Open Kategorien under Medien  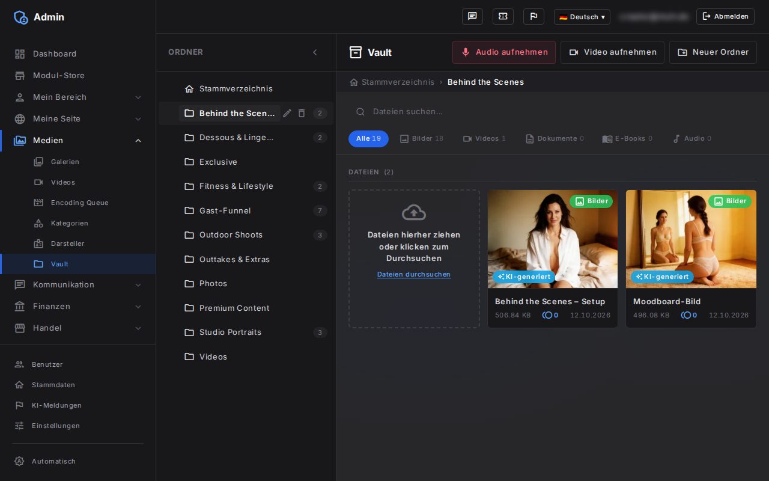point(78,223)
